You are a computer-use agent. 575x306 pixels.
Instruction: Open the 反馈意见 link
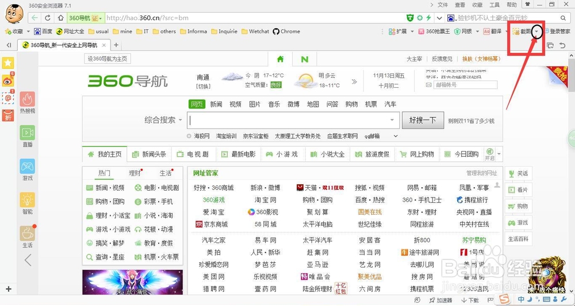(442, 59)
